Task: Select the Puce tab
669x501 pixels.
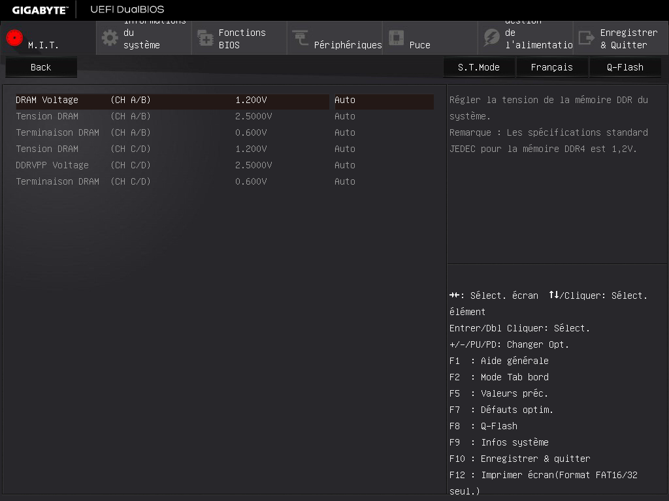Action: tap(430, 38)
